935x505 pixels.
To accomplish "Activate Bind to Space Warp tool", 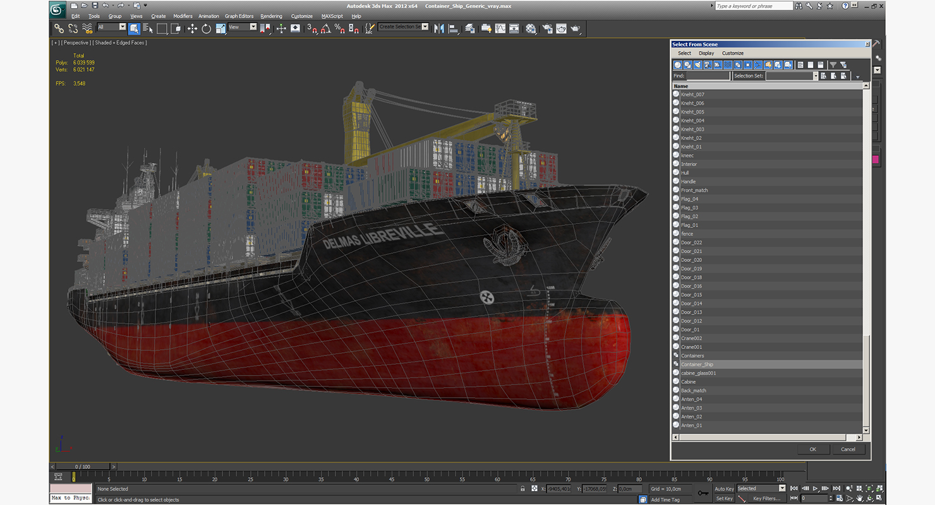I will click(x=87, y=28).
